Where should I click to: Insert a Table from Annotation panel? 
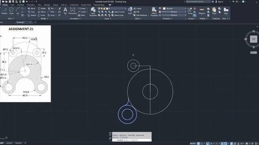pos(81,15)
